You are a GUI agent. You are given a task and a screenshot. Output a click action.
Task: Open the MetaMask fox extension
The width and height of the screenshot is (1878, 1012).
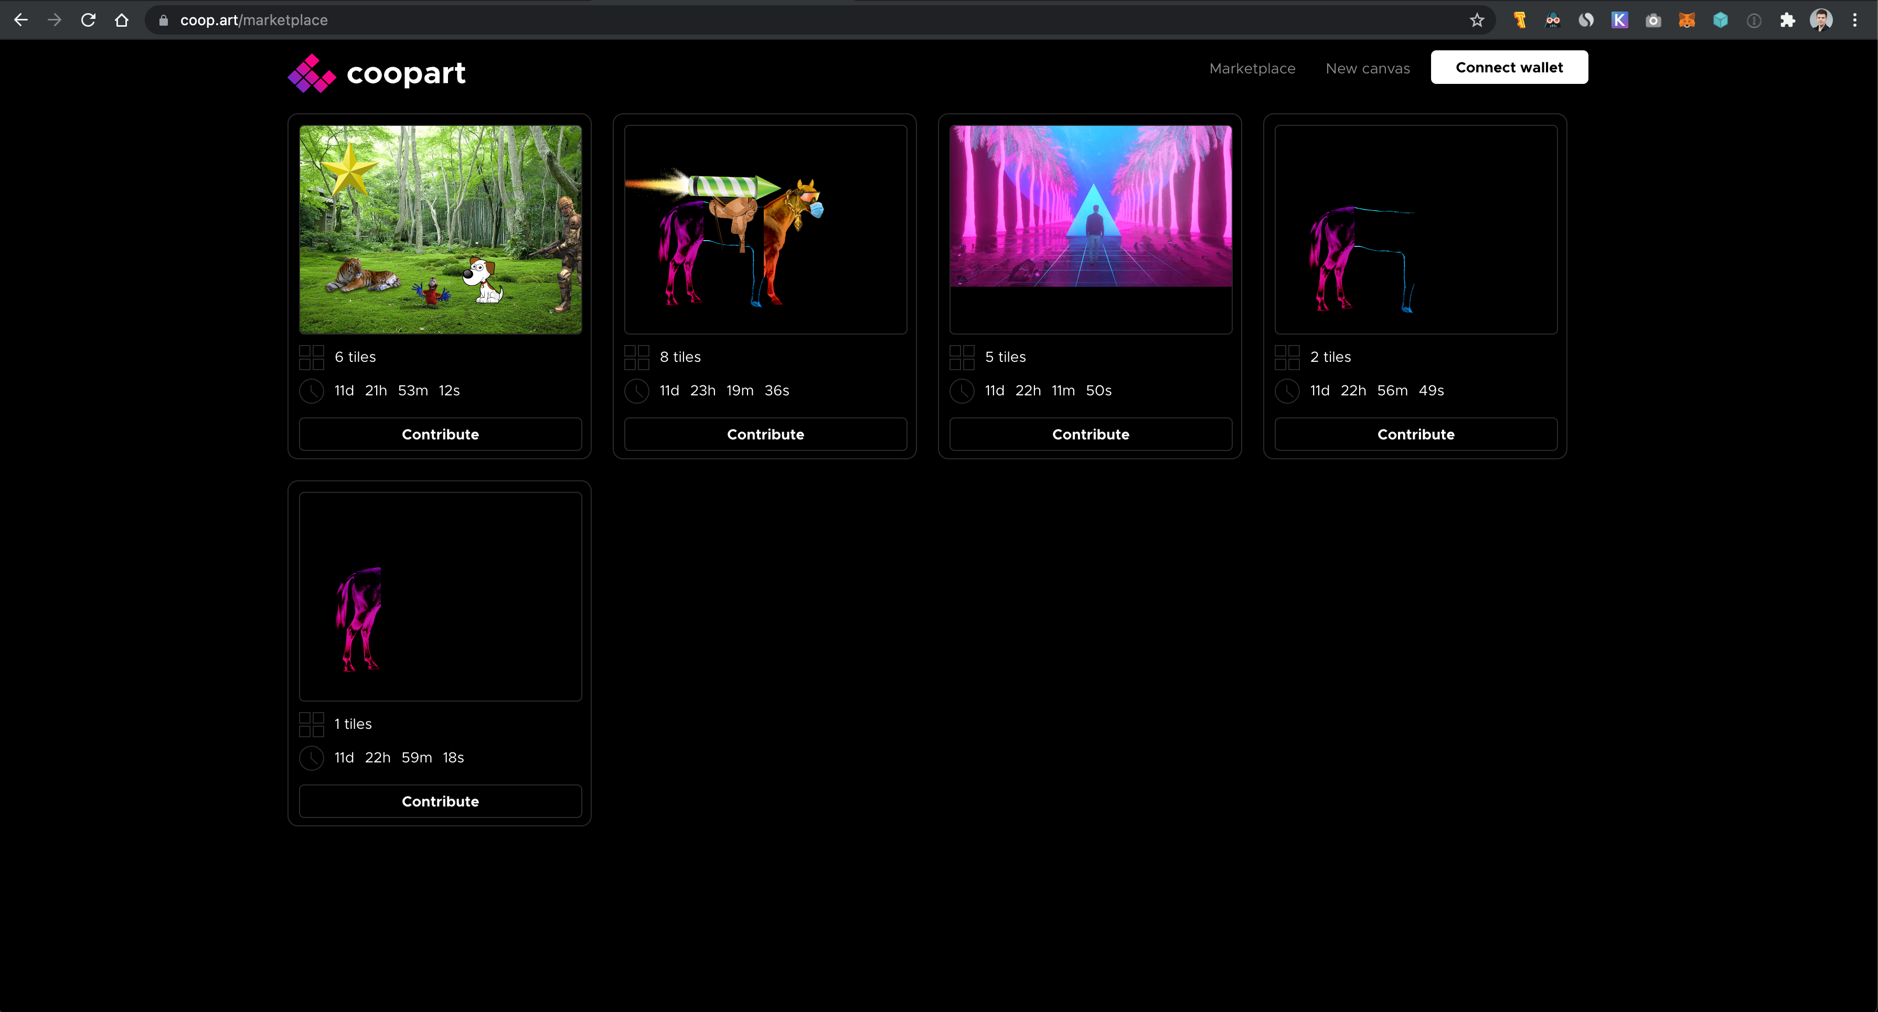coord(1686,20)
